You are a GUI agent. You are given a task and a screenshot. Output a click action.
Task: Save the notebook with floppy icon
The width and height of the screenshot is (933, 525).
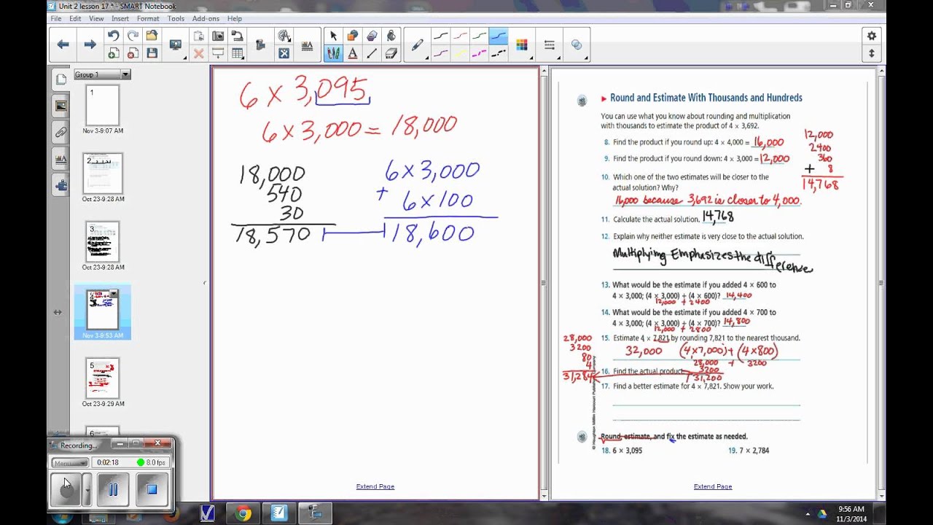(152, 52)
